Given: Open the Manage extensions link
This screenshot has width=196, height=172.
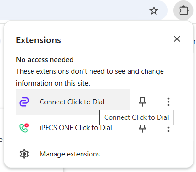Looking at the screenshot, I should [x=70, y=154].
